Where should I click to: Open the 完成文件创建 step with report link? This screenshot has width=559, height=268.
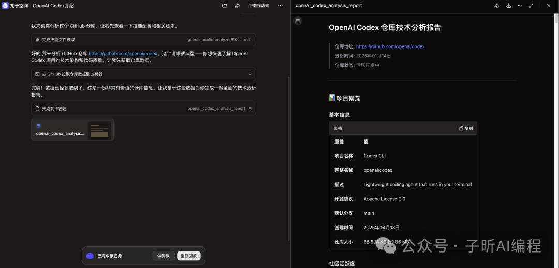(x=143, y=109)
